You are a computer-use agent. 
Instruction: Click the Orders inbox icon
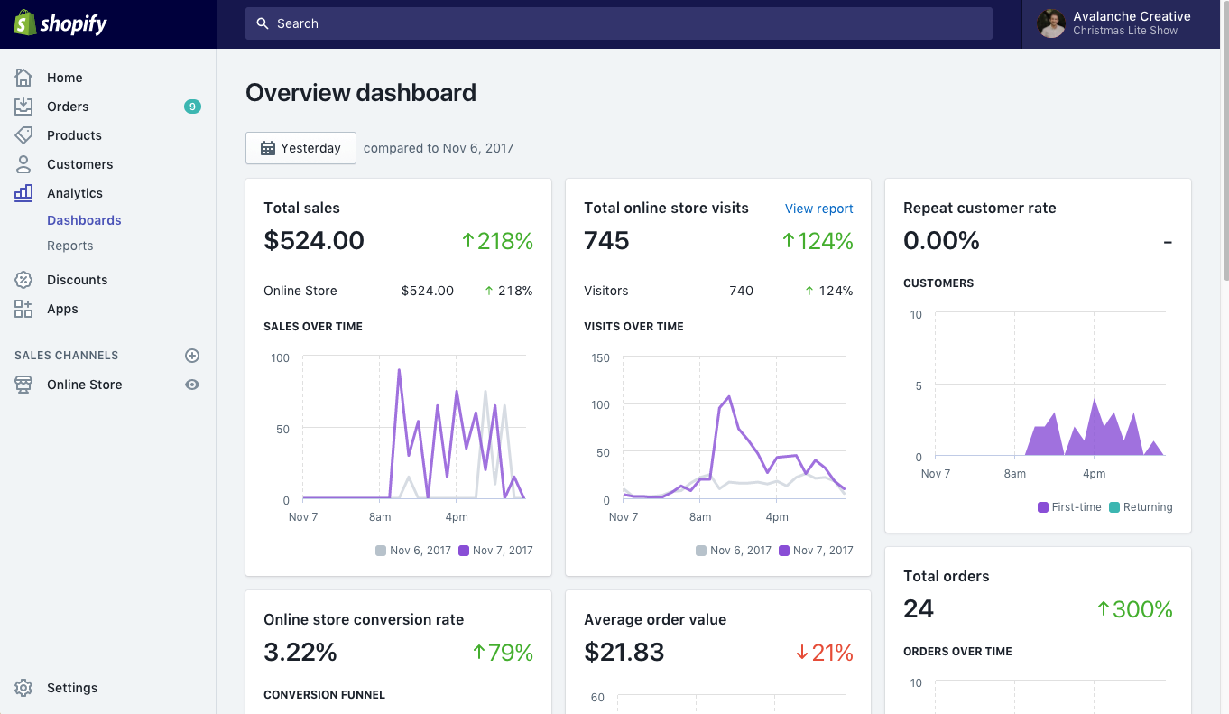click(23, 107)
